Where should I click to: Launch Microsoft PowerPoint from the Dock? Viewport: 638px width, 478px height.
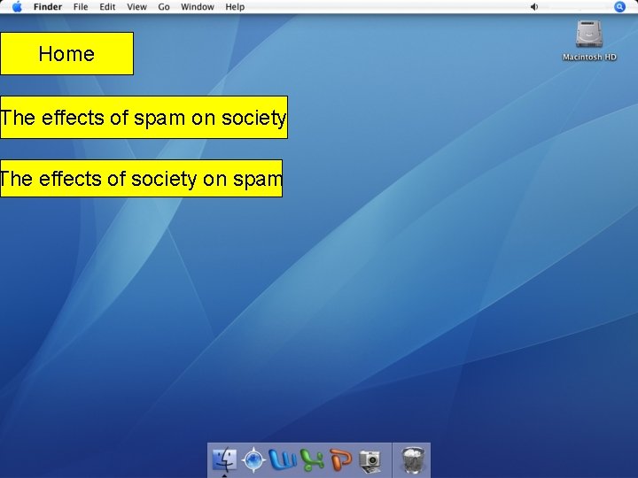[341, 459]
